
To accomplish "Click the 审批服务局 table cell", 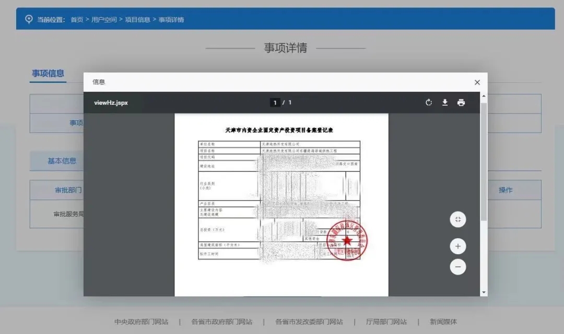I will (x=68, y=214).
